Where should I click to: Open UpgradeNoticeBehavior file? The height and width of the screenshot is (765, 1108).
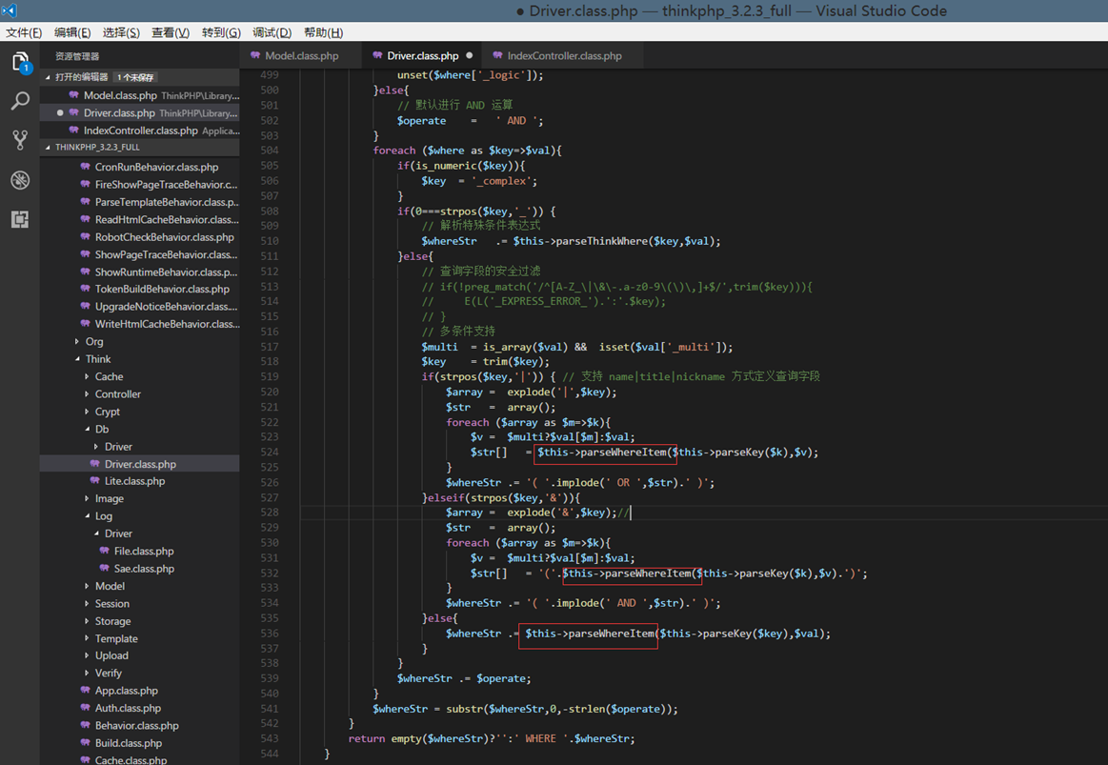pos(140,307)
